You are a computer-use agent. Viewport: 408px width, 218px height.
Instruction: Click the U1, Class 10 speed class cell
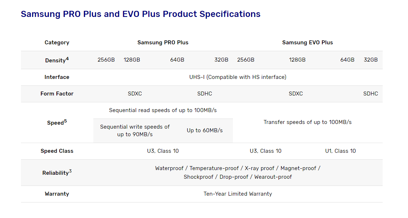click(340, 151)
